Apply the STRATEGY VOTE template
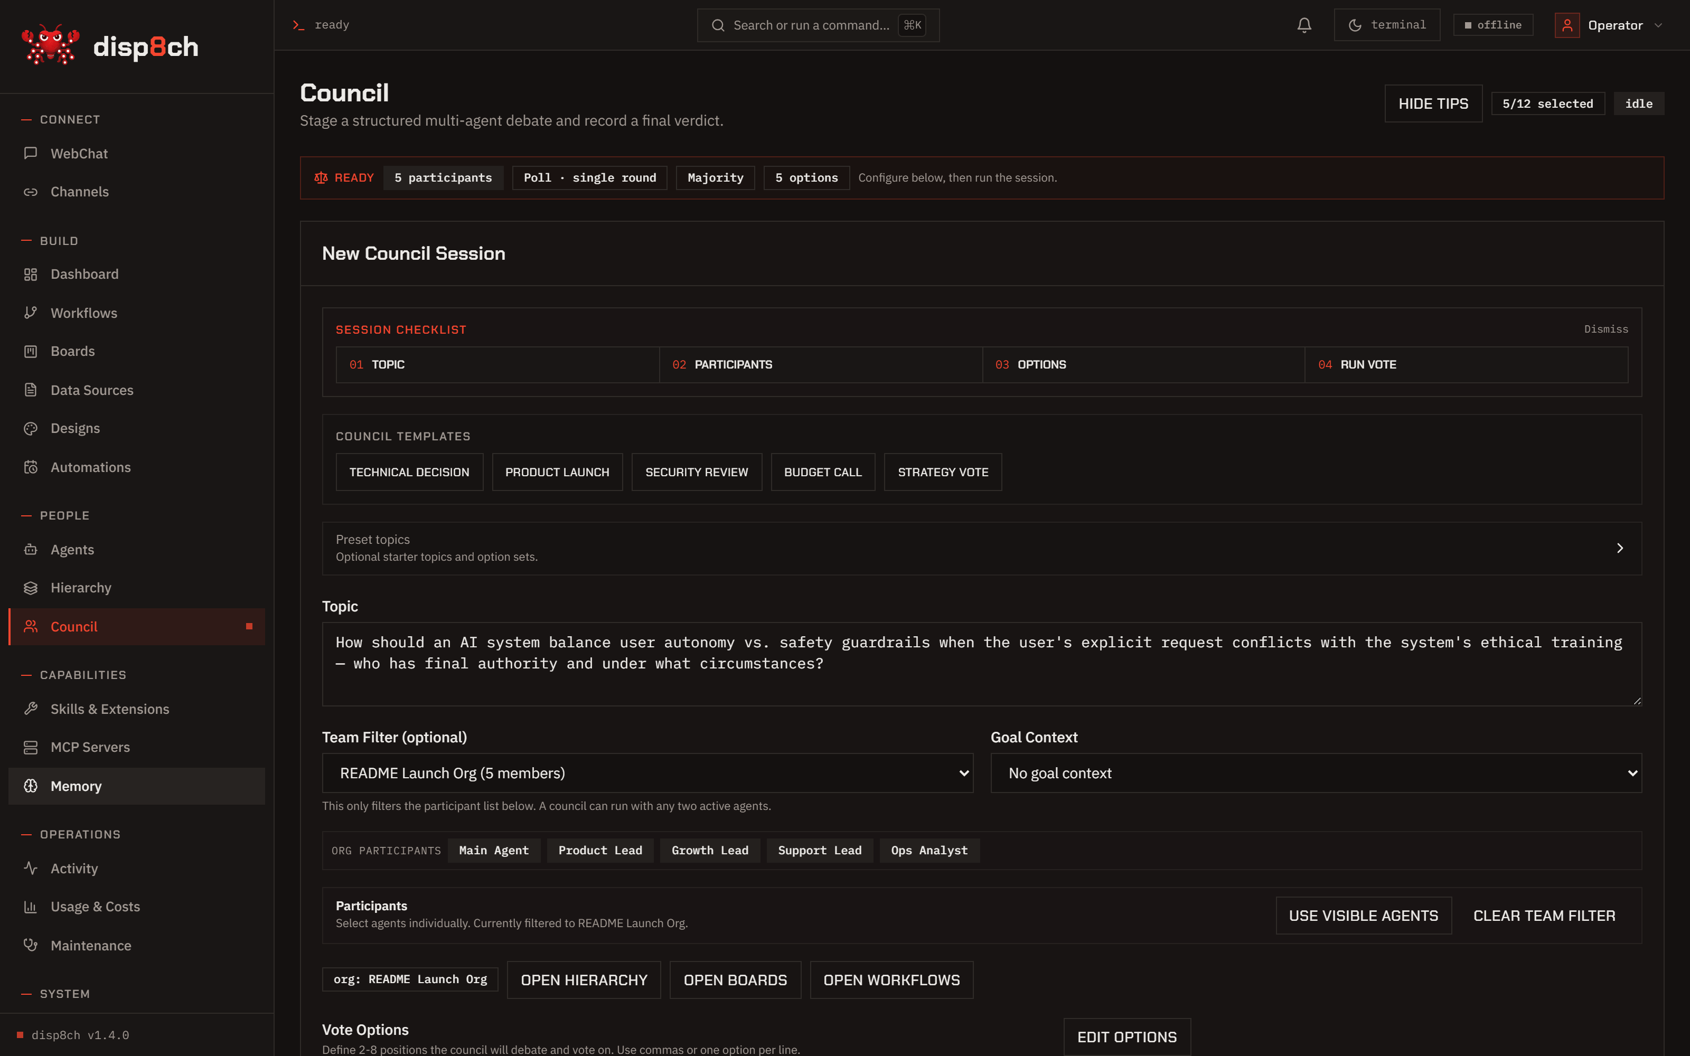1690x1056 pixels. pos(943,472)
